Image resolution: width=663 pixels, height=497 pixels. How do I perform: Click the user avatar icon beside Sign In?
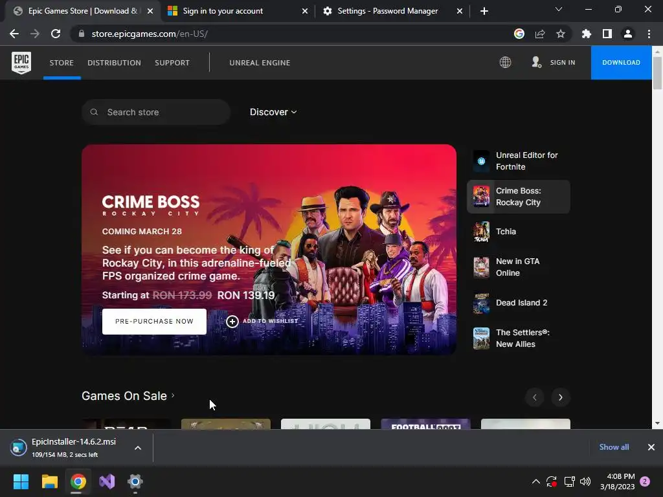tap(536, 63)
